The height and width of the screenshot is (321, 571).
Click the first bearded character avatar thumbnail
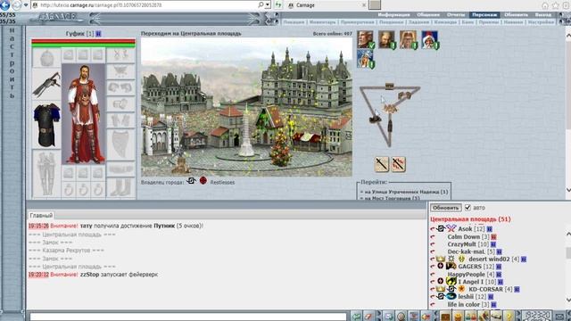click(x=365, y=39)
